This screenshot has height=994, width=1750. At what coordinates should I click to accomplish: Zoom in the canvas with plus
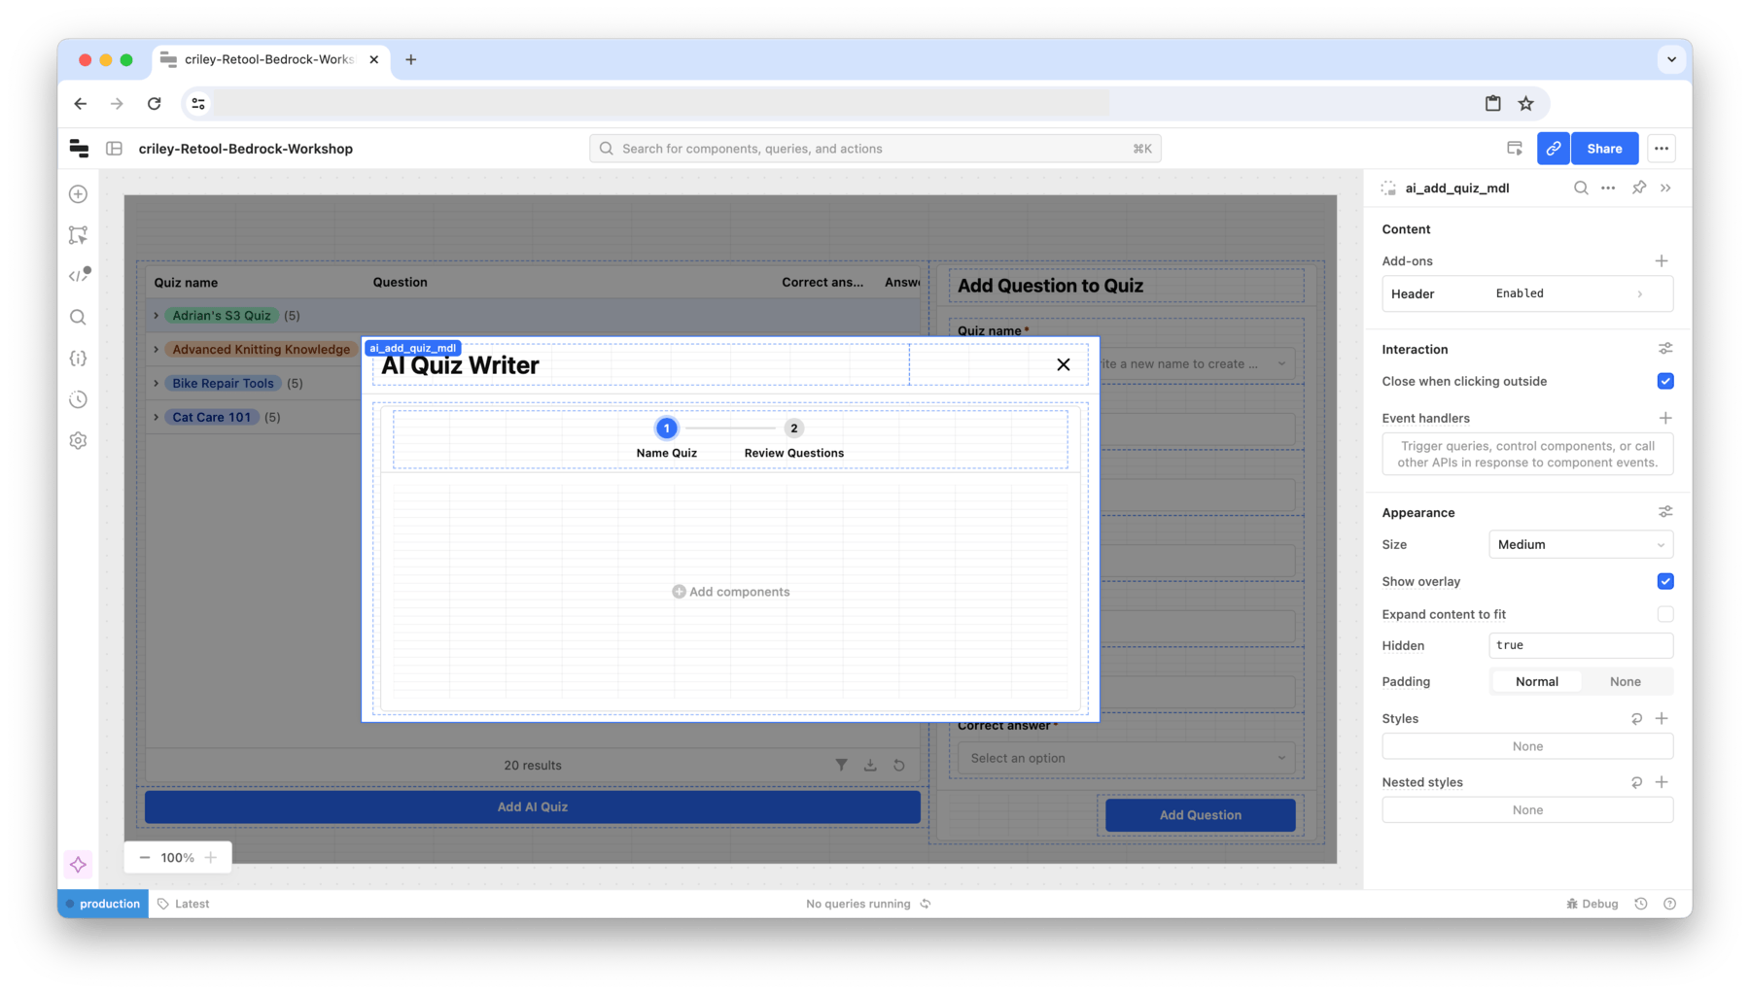pyautogui.click(x=211, y=858)
